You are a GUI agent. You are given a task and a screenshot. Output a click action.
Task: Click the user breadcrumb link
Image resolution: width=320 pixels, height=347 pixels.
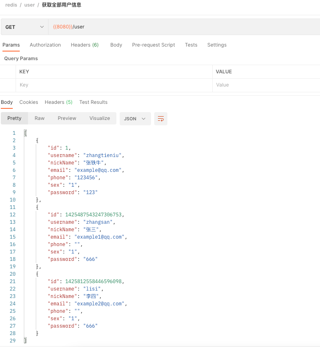point(30,5)
